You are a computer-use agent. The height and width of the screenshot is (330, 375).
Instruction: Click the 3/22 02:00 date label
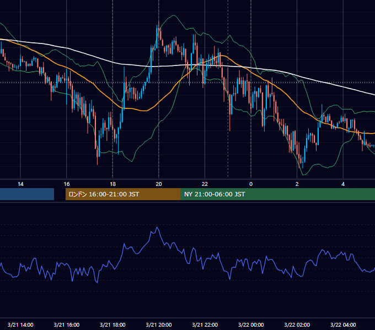point(297,324)
